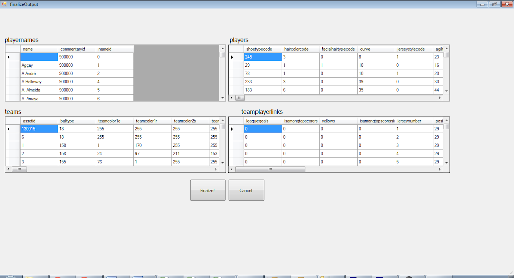Select the Agçay name cell
This screenshot has height=278, width=514.
[x=39, y=65]
